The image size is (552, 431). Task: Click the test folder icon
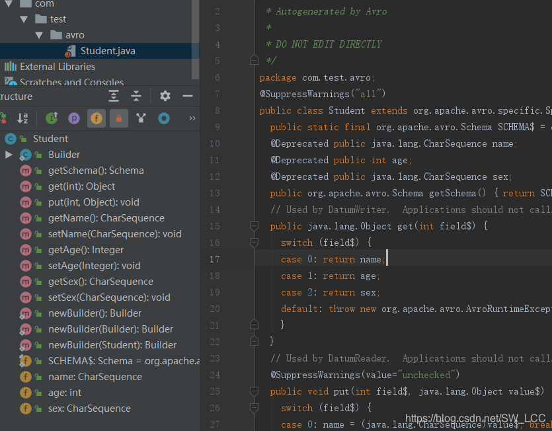tap(41, 19)
